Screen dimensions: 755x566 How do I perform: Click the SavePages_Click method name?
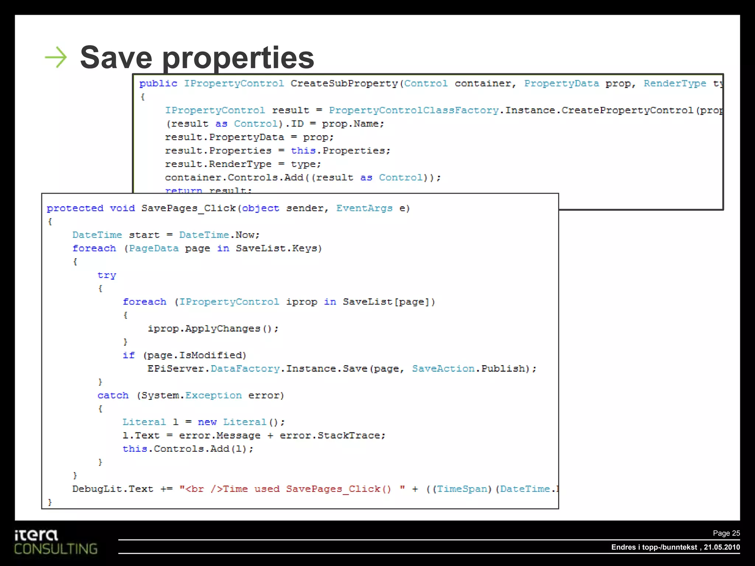188,208
